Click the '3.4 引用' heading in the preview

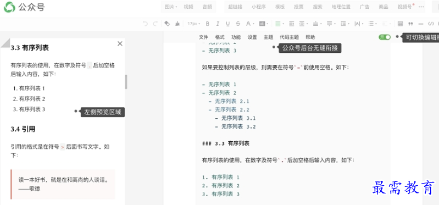coord(23,129)
